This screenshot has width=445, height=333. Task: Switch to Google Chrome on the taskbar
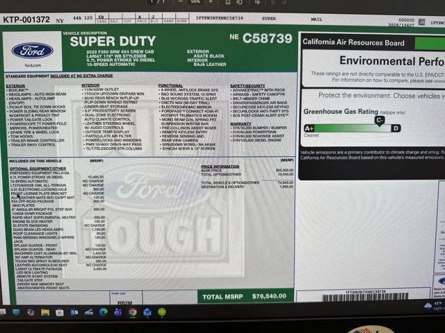click(x=133, y=312)
